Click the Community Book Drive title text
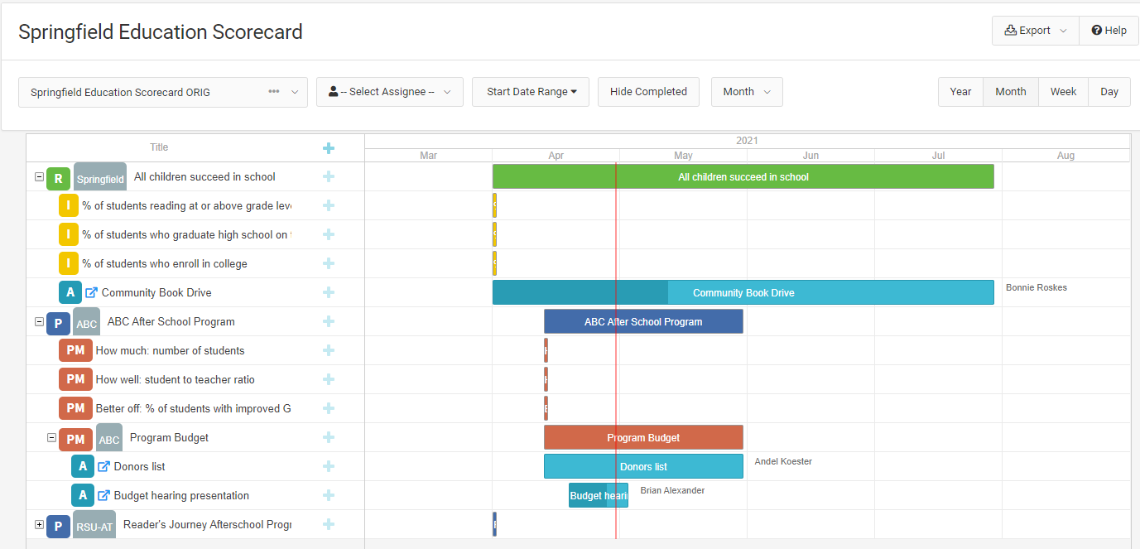The width and height of the screenshot is (1140, 549). click(x=156, y=292)
